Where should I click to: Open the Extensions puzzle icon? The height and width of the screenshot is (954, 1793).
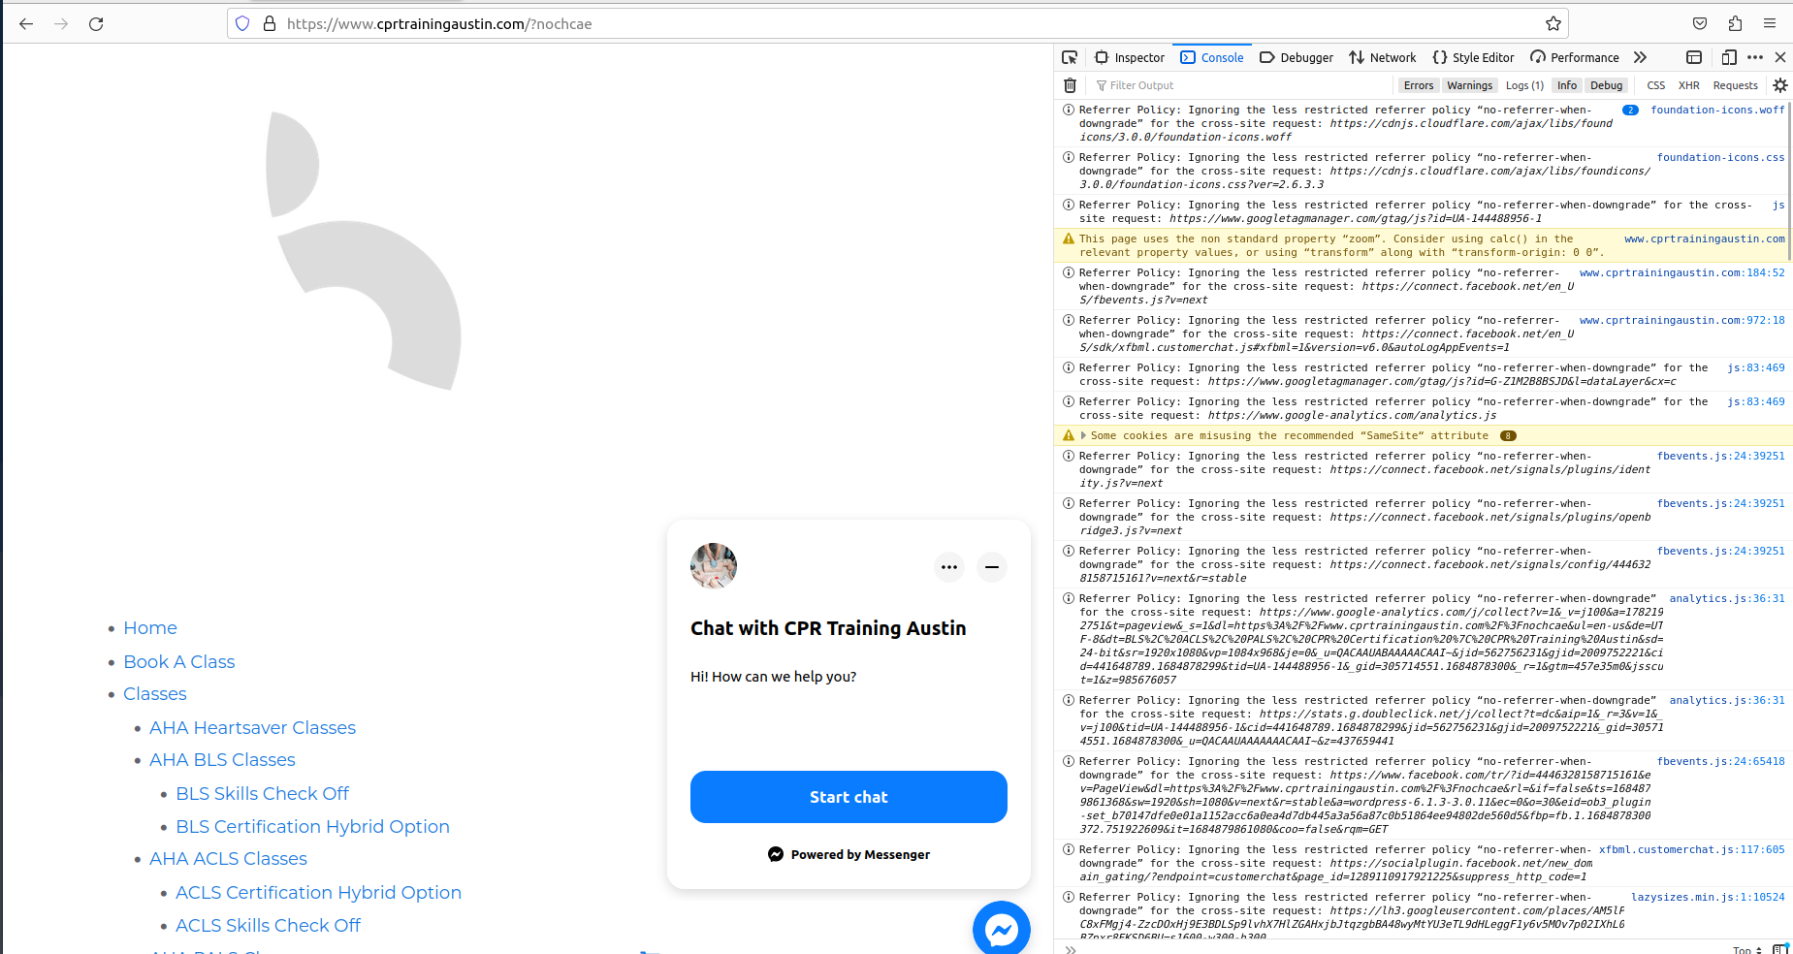point(1735,24)
